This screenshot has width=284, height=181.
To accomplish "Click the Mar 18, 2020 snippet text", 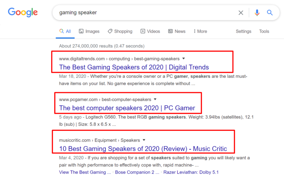I will 153,80.
